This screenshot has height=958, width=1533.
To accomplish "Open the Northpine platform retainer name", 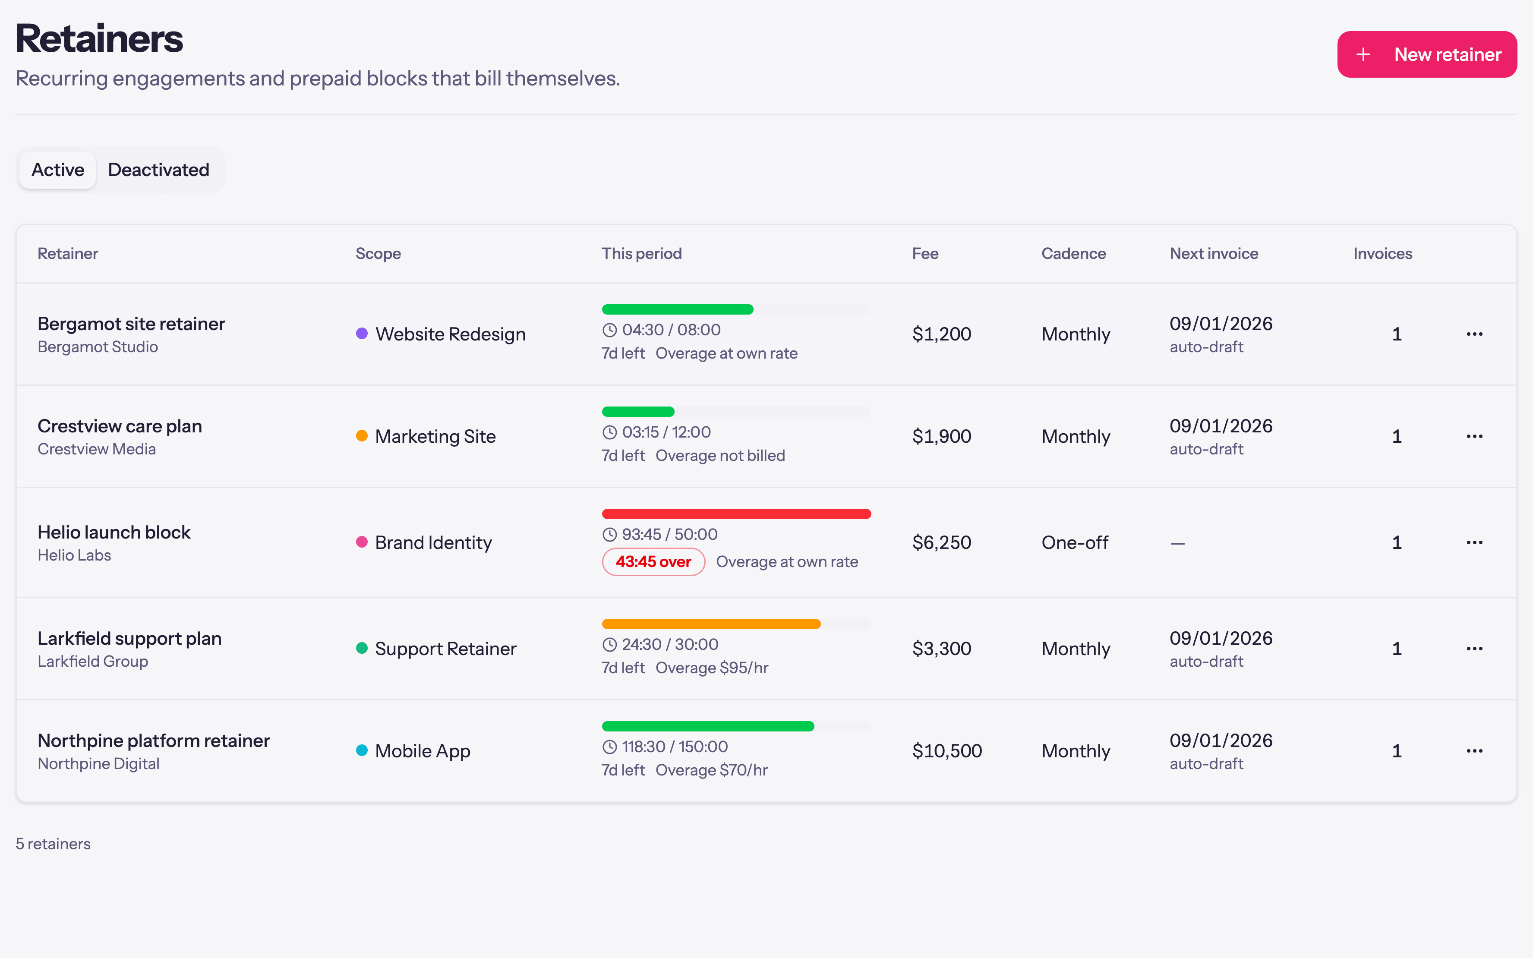I will (153, 741).
